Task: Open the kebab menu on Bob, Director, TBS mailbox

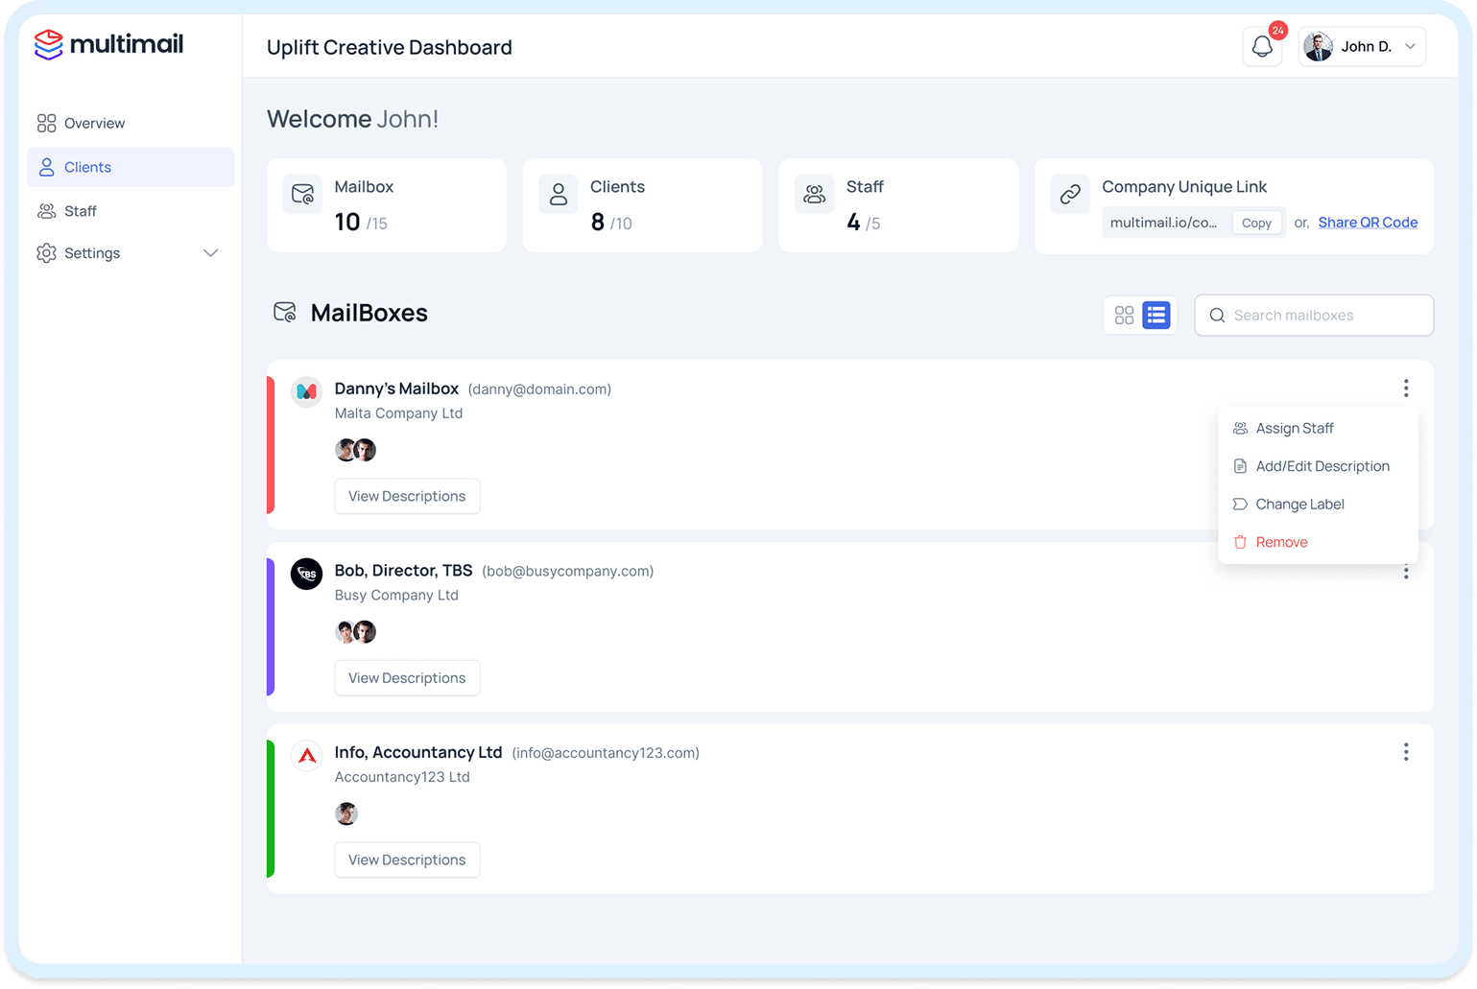Action: click(1405, 571)
